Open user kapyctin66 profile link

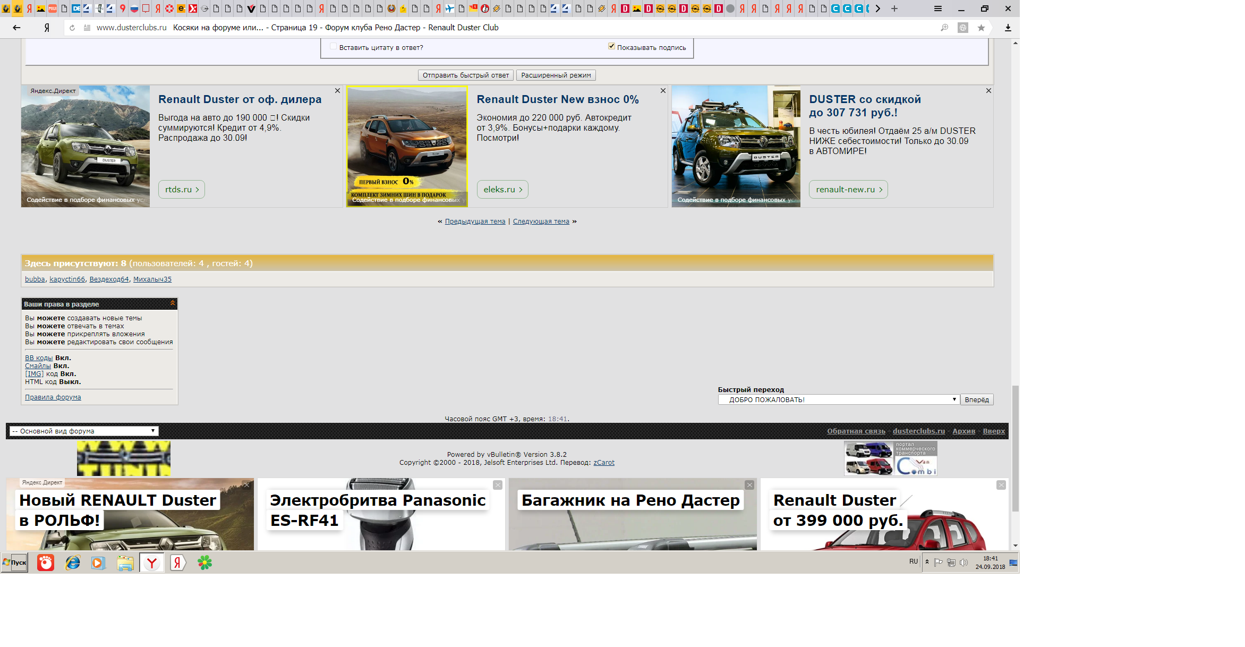click(67, 279)
